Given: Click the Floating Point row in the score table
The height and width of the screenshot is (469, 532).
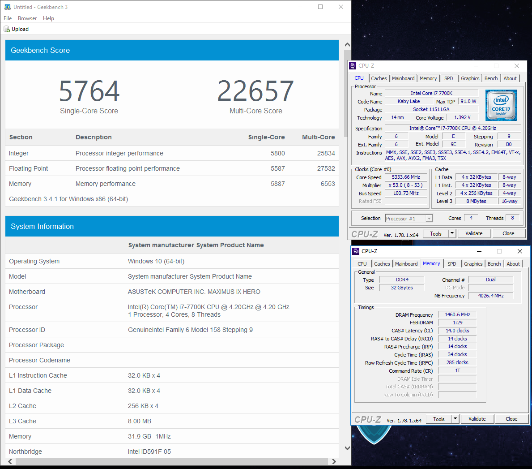Looking at the screenshot, I should (172, 168).
